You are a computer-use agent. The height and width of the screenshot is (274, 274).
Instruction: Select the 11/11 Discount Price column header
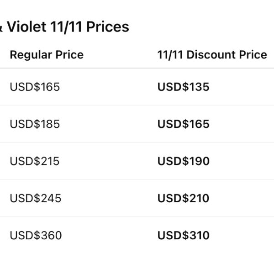[x=212, y=55]
